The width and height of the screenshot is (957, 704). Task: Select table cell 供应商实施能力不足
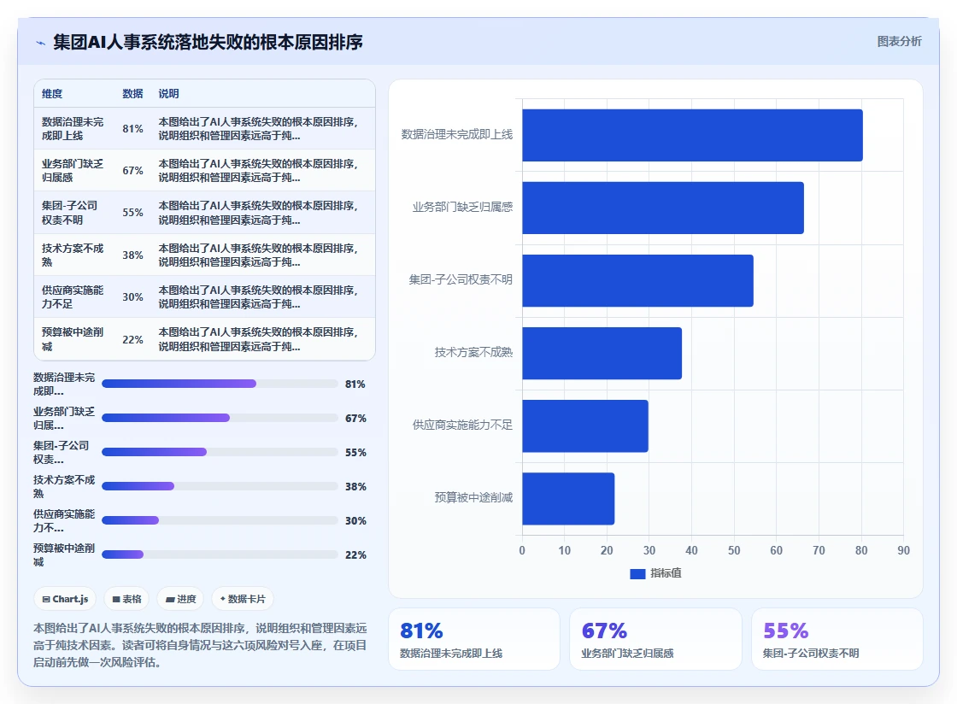[x=73, y=297]
